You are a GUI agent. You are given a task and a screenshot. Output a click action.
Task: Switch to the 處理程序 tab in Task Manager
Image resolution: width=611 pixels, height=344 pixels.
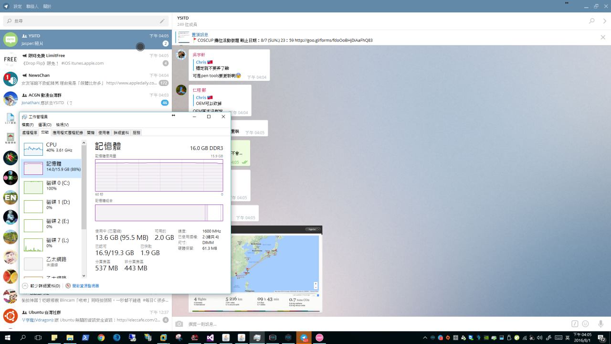pyautogui.click(x=30, y=132)
